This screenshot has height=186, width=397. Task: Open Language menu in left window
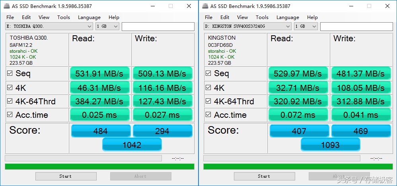(x=89, y=17)
